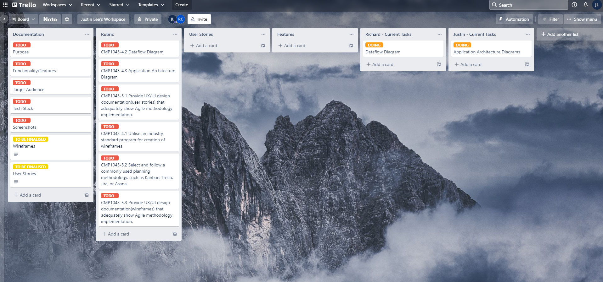Create from template in Richard's task list
Image resolution: width=603 pixels, height=282 pixels.
439,64
